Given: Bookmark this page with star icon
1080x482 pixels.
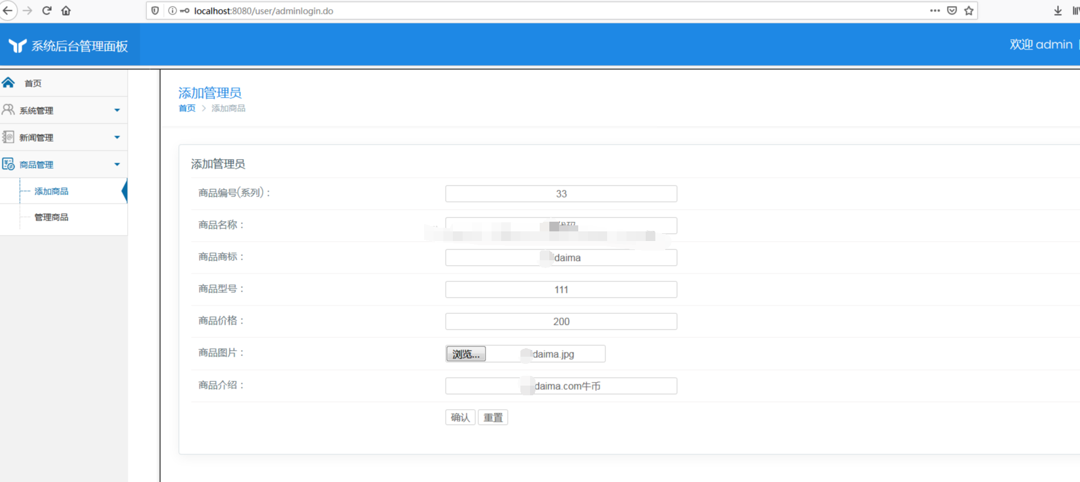Looking at the screenshot, I should tap(969, 10).
